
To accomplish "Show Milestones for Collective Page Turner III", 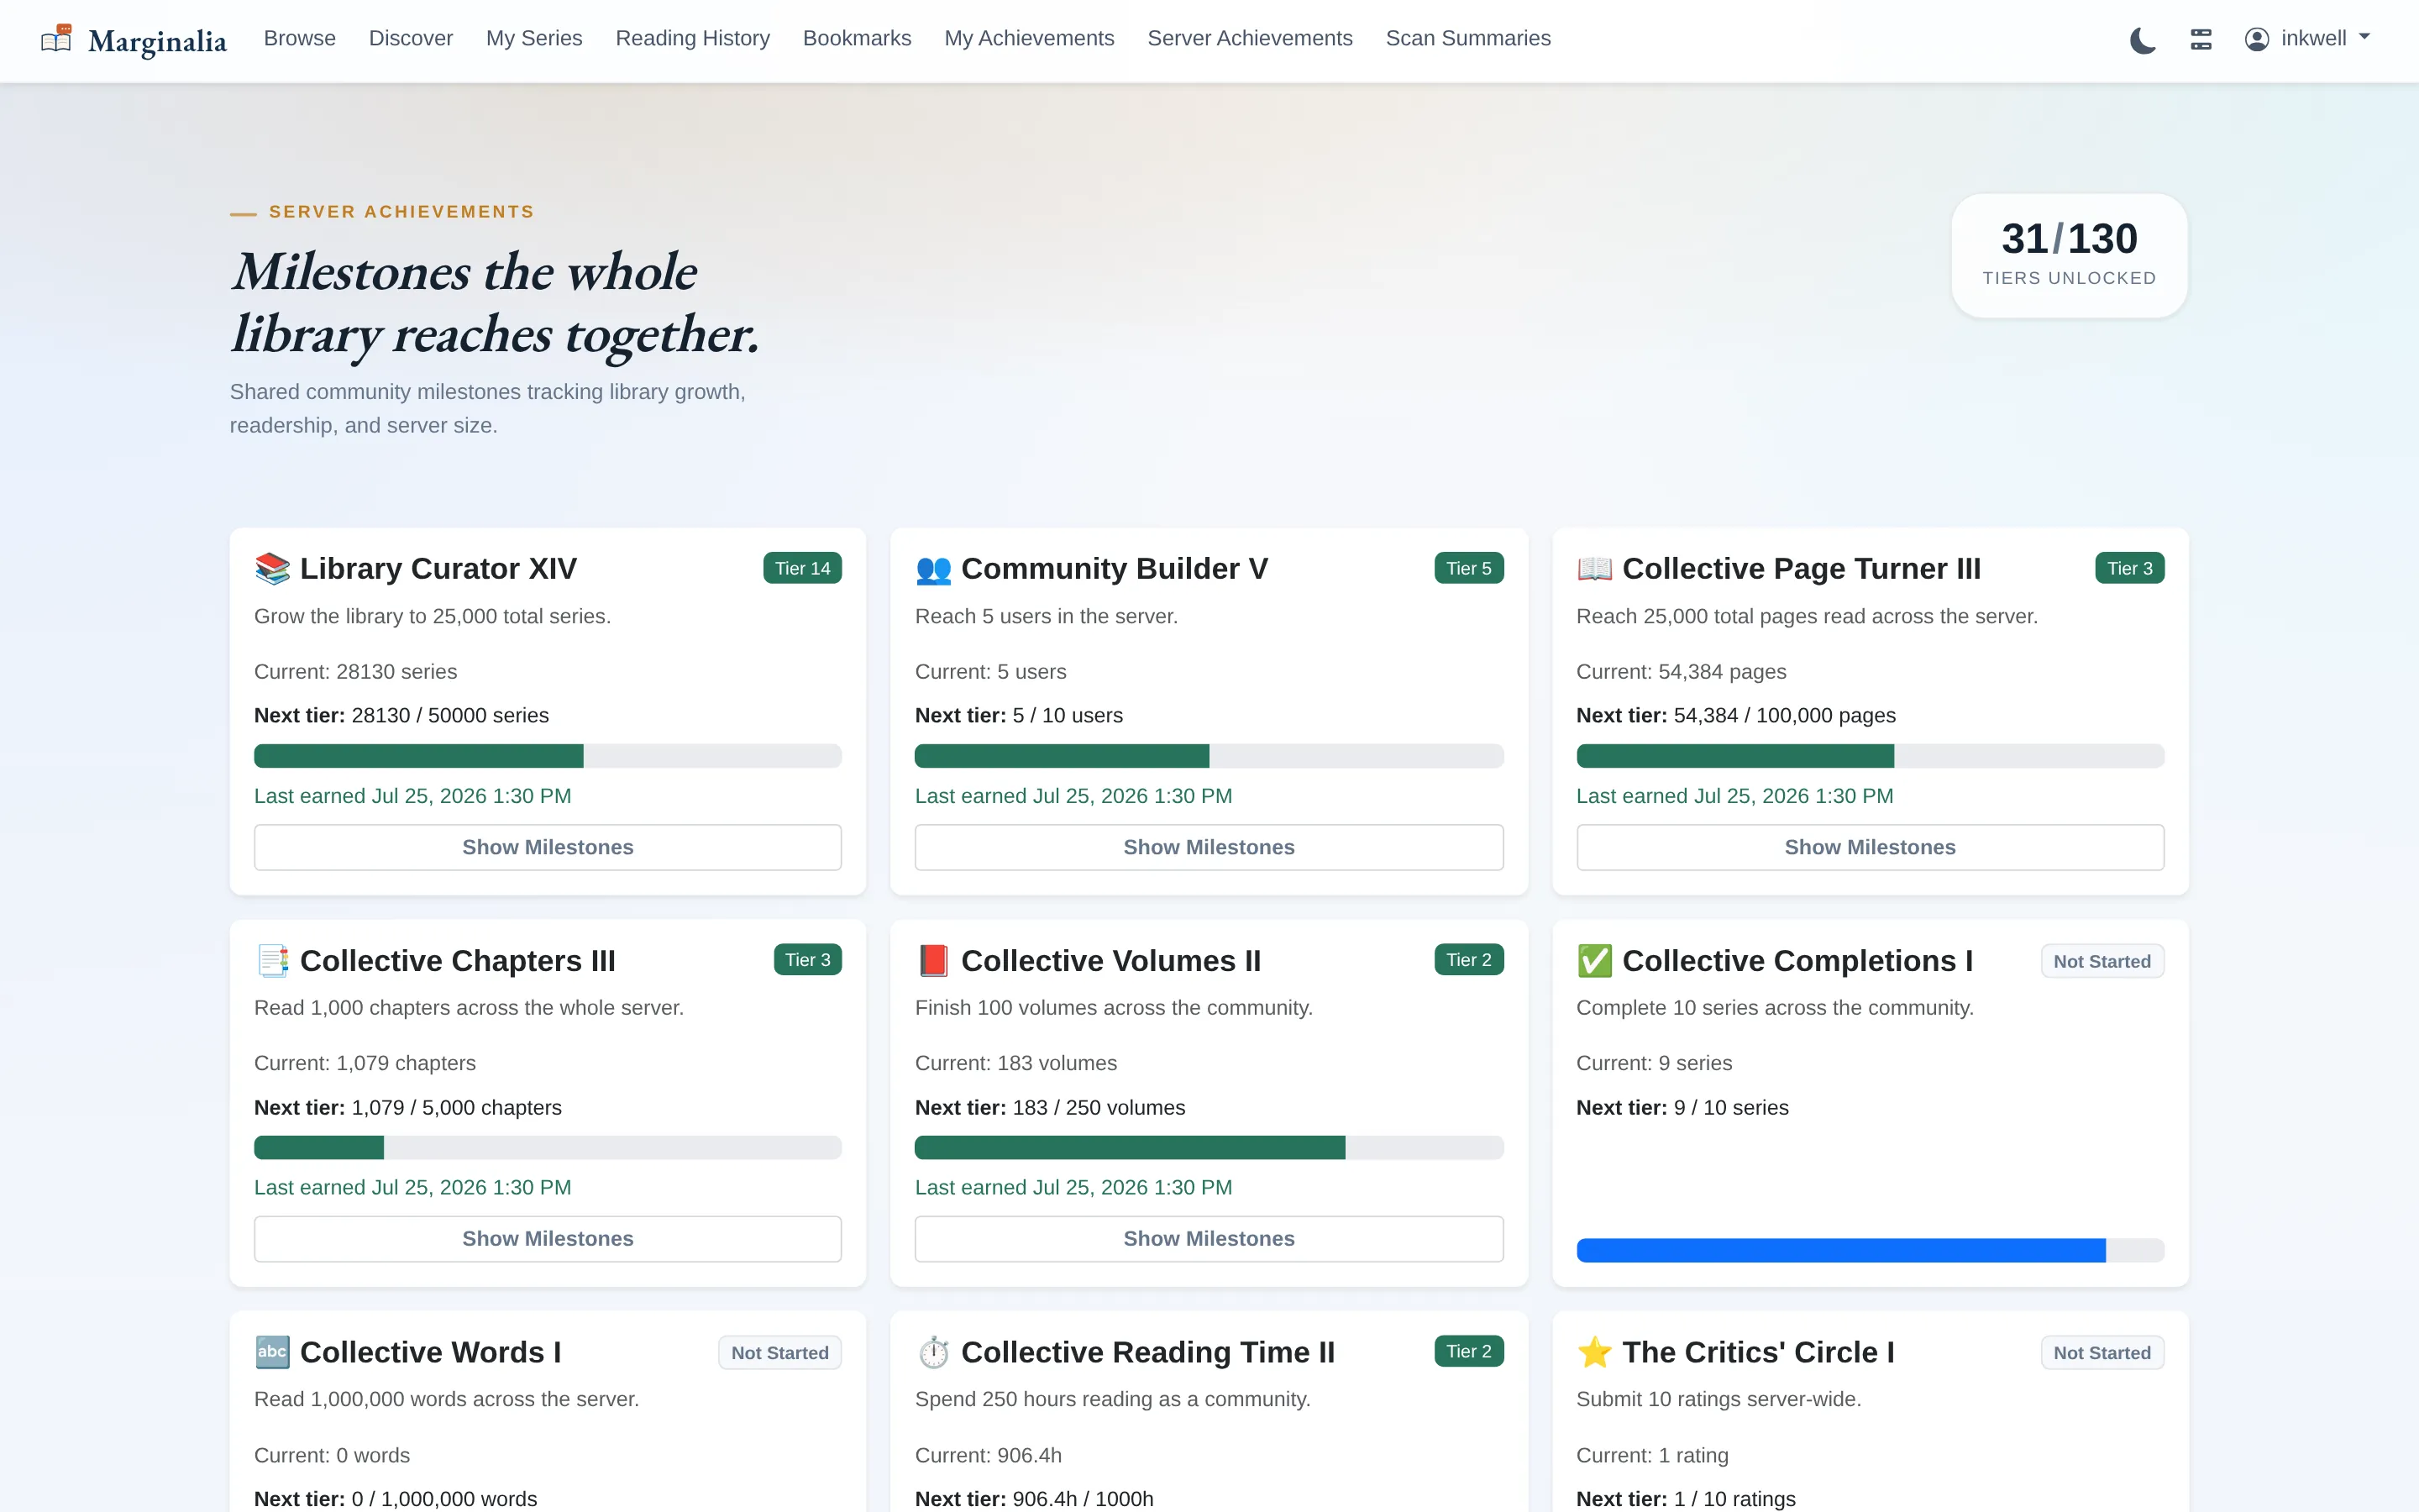I will click(1869, 847).
